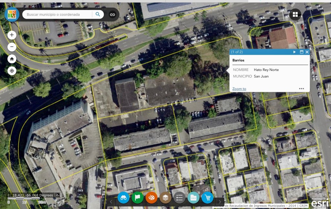Click the binoculars search widget icon

tap(123, 197)
